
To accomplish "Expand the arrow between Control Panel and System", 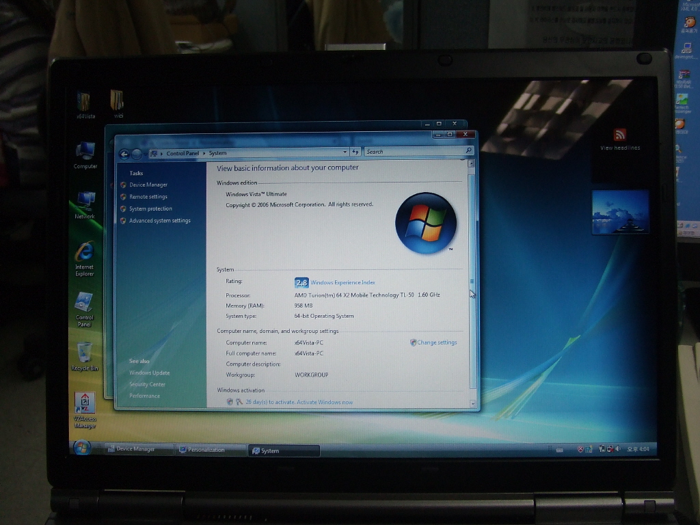I will 204,153.
